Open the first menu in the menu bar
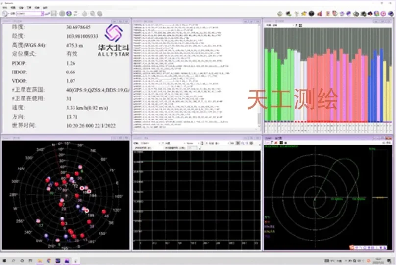Screen dimensions: 396x265 (5, 7)
